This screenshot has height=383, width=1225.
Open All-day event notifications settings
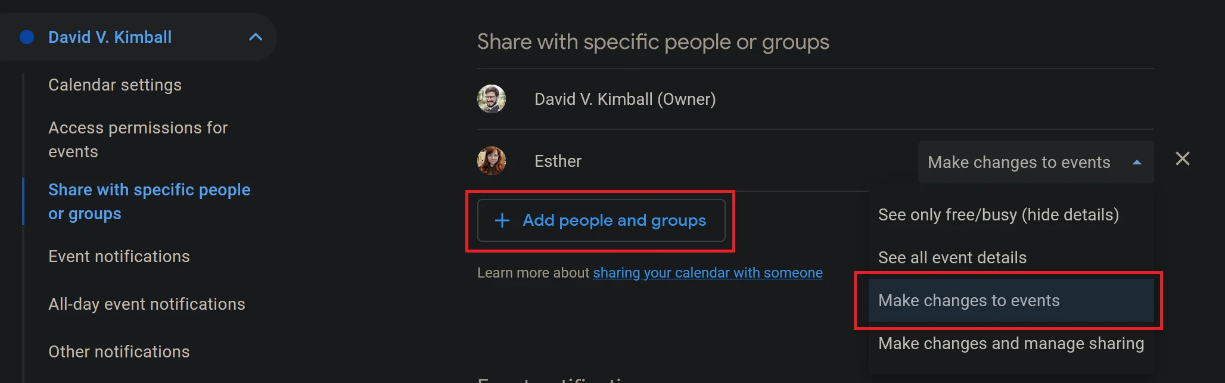coord(146,304)
